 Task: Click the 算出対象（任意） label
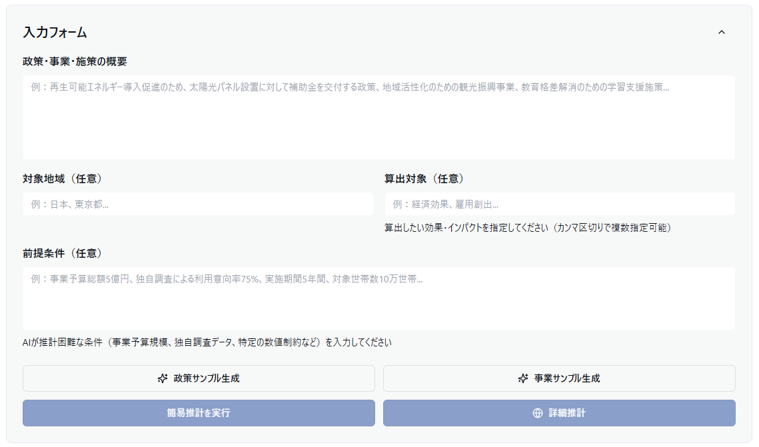424,179
